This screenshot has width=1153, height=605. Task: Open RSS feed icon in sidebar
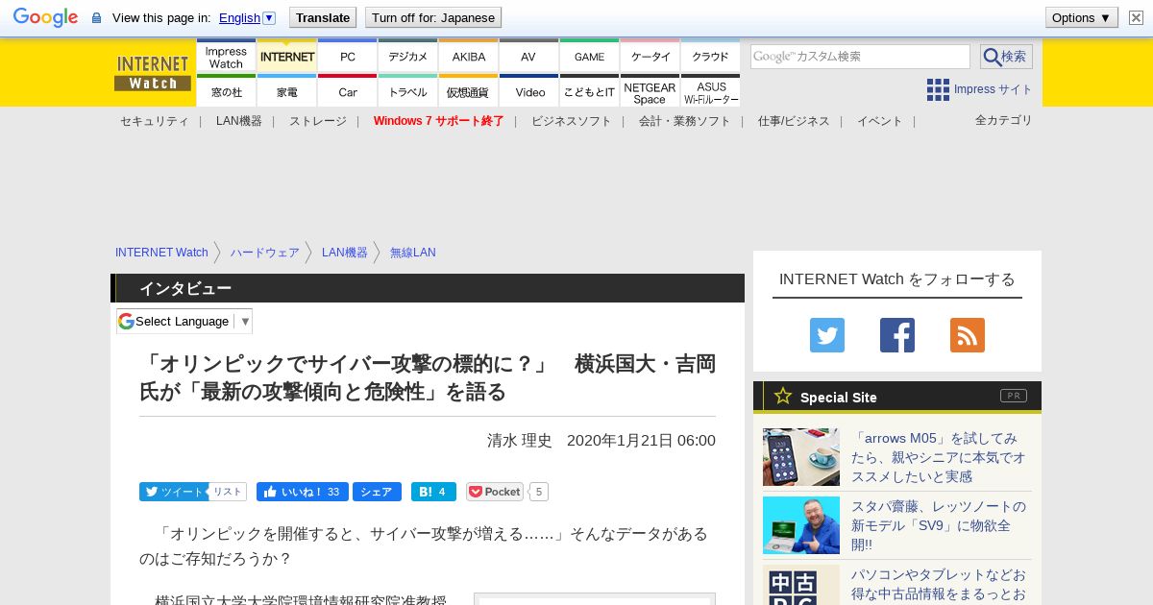(x=968, y=335)
